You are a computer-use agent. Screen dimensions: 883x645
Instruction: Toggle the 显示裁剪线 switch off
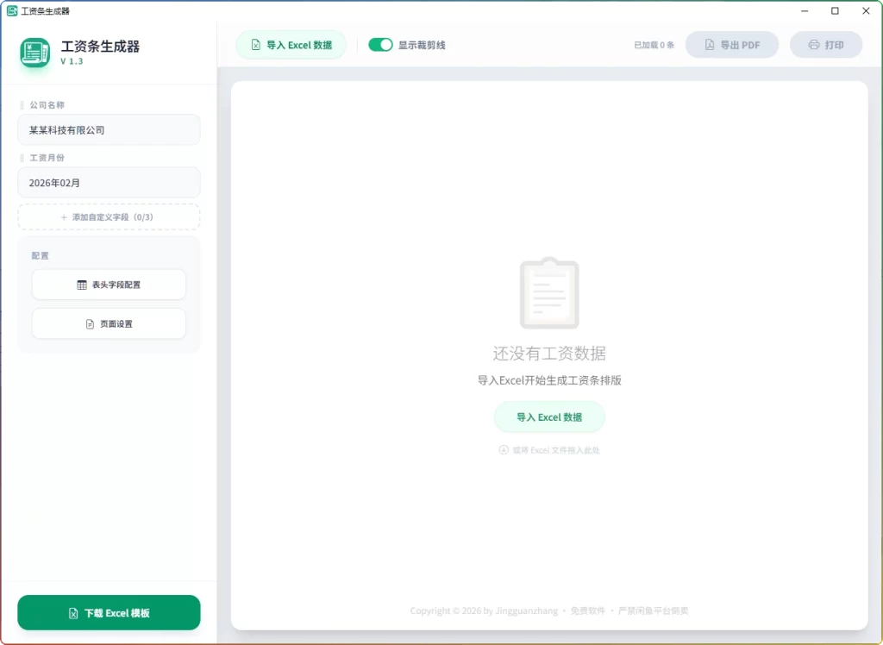tap(379, 44)
